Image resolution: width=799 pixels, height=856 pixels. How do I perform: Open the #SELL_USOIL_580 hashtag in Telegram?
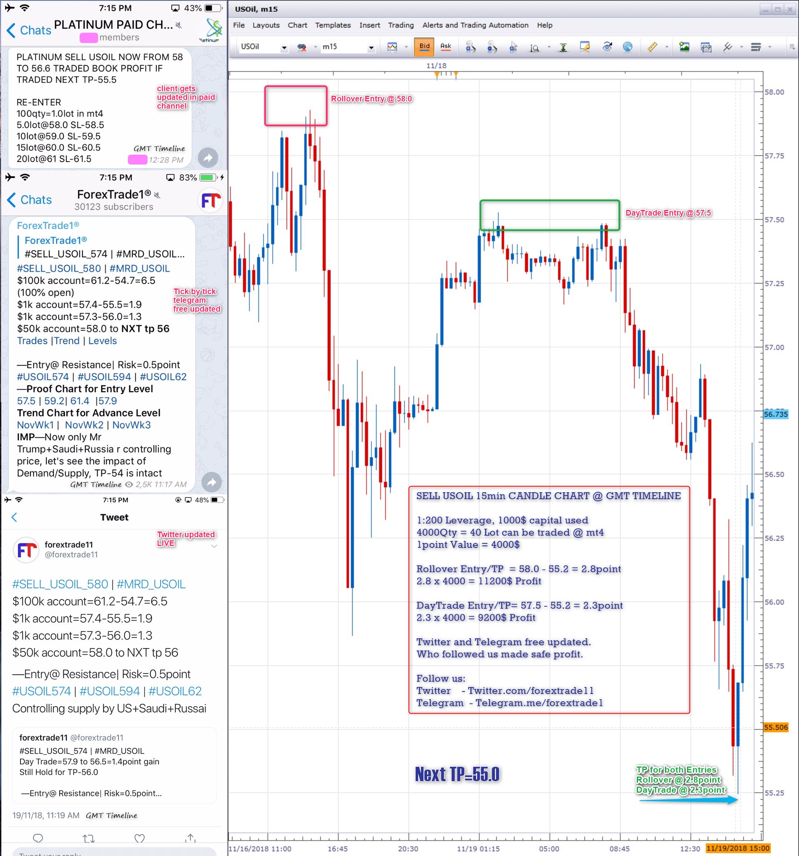[59, 268]
